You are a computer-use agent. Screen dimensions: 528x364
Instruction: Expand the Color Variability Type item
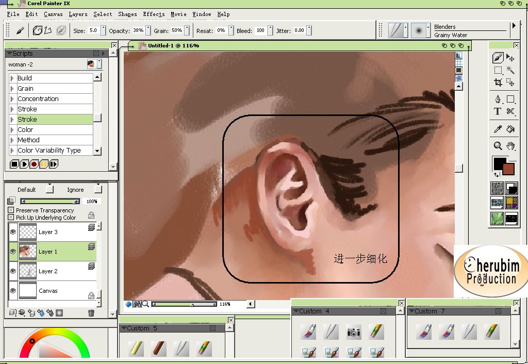(x=12, y=150)
